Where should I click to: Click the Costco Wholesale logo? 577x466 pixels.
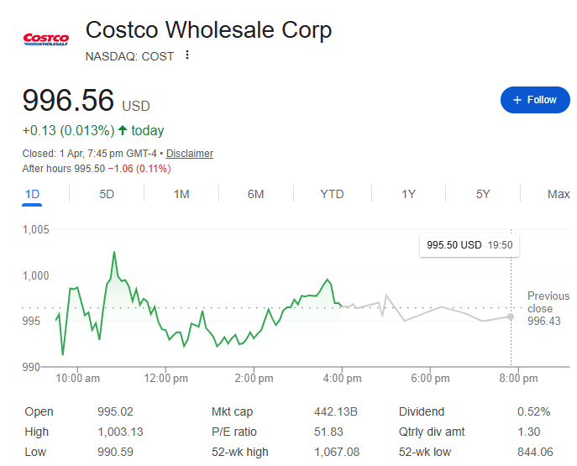[x=45, y=39]
